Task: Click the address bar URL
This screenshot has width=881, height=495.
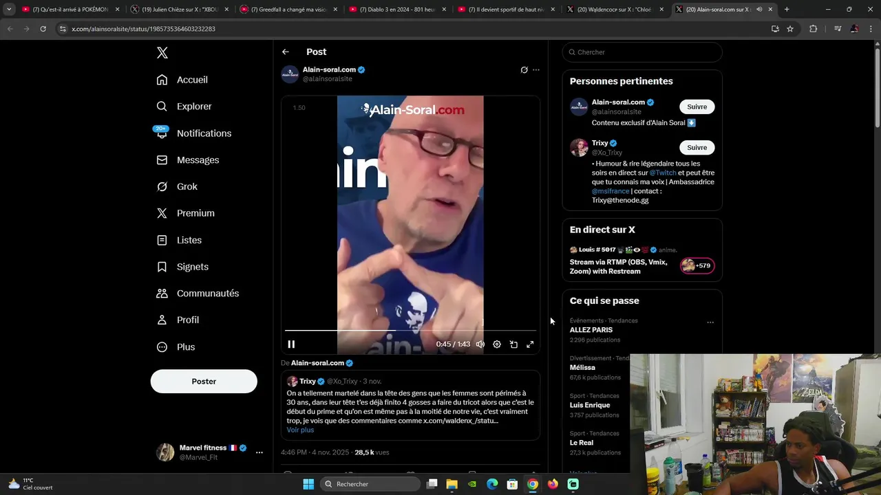Action: tap(143, 29)
